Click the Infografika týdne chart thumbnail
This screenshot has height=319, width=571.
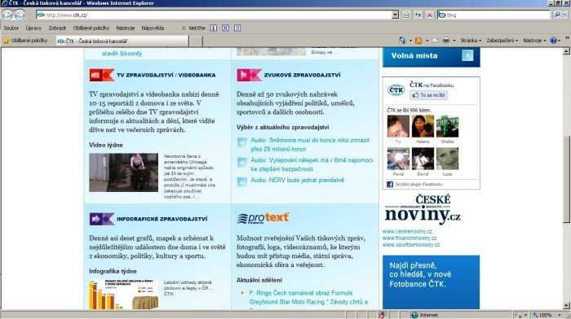point(123,295)
